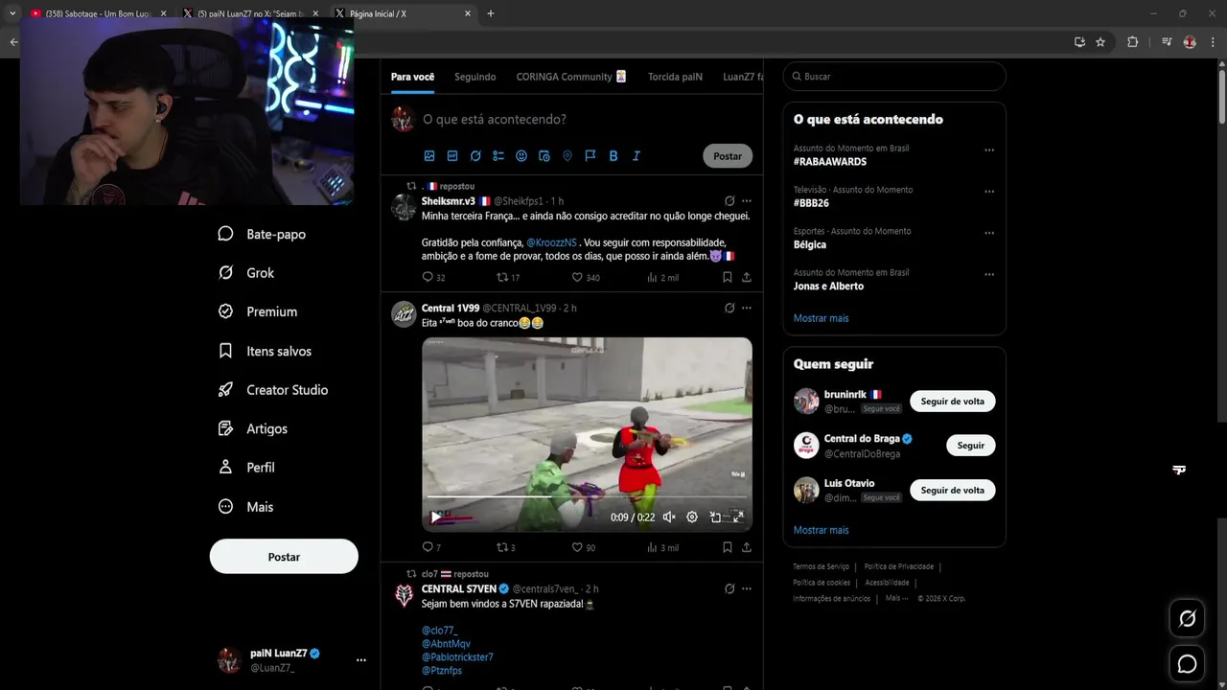Screen dimensions: 1227x690
Task: Open Artigos in the sidebar
Action: coord(253,428)
